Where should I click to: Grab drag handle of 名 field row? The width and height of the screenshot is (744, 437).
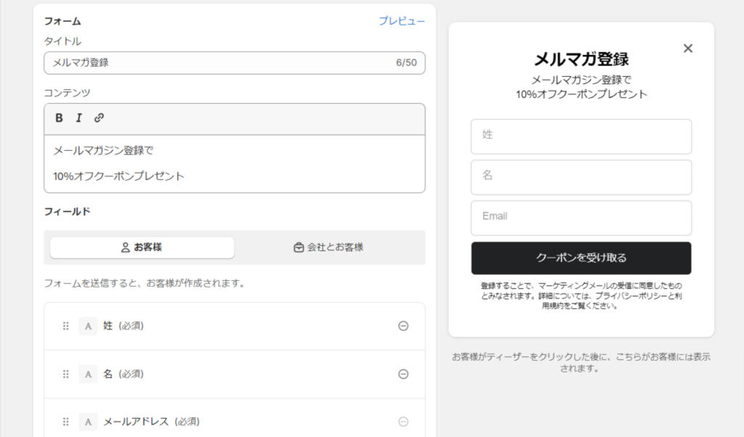click(x=66, y=375)
